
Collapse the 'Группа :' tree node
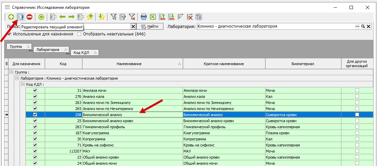click(x=12, y=72)
